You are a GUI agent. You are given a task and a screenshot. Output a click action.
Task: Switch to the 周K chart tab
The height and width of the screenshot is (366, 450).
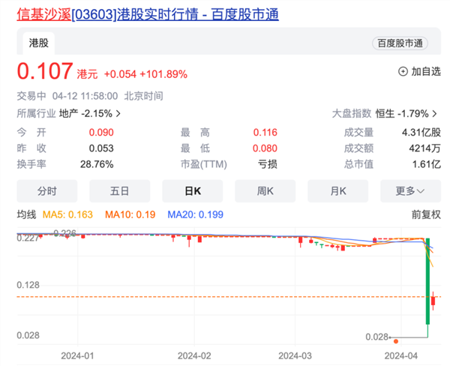pyautogui.click(x=264, y=190)
